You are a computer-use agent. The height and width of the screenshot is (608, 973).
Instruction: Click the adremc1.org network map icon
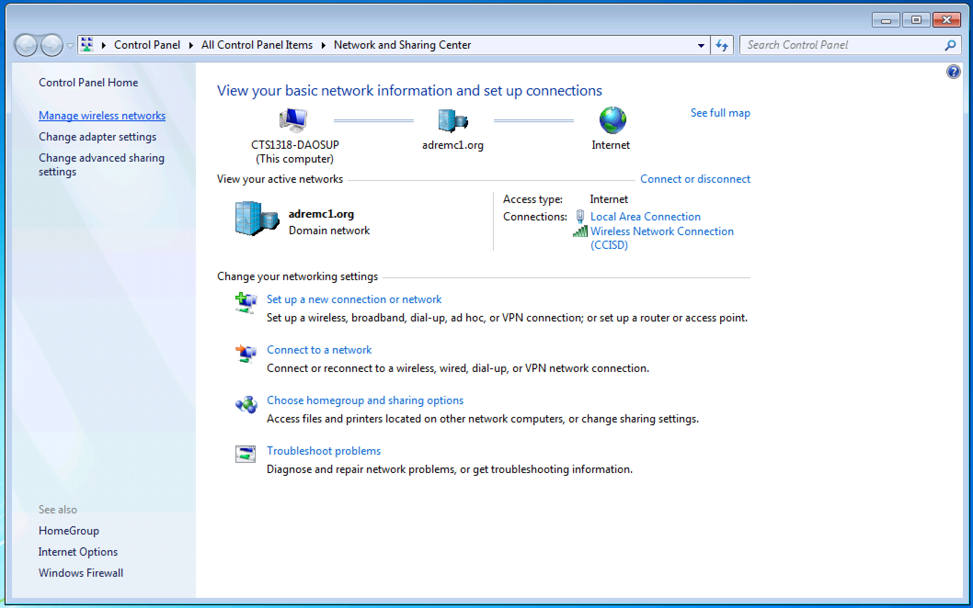pos(453,120)
